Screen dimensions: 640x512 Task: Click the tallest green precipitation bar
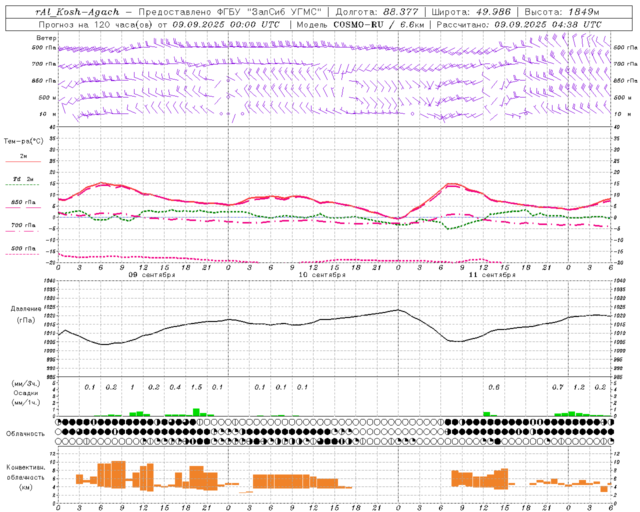196,412
